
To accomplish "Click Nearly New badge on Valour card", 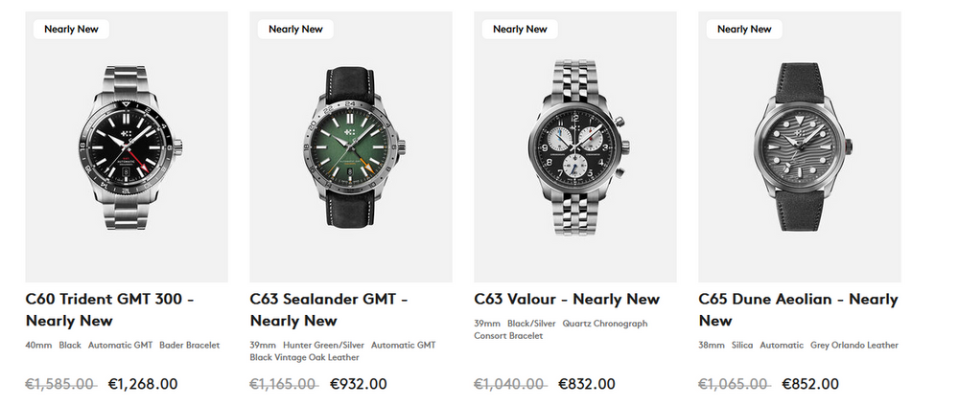I will (520, 30).
